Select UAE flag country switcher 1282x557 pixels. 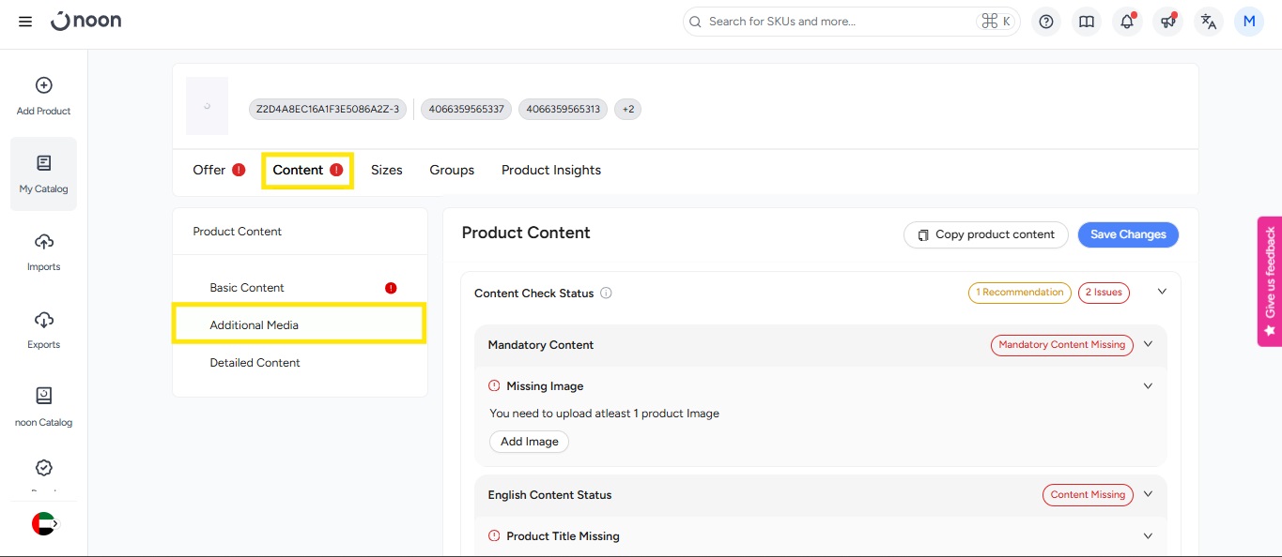click(x=43, y=523)
